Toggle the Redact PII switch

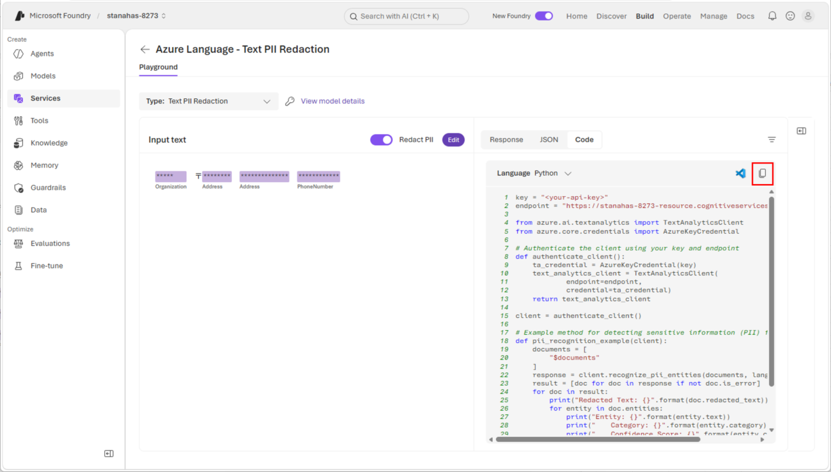pyautogui.click(x=382, y=140)
